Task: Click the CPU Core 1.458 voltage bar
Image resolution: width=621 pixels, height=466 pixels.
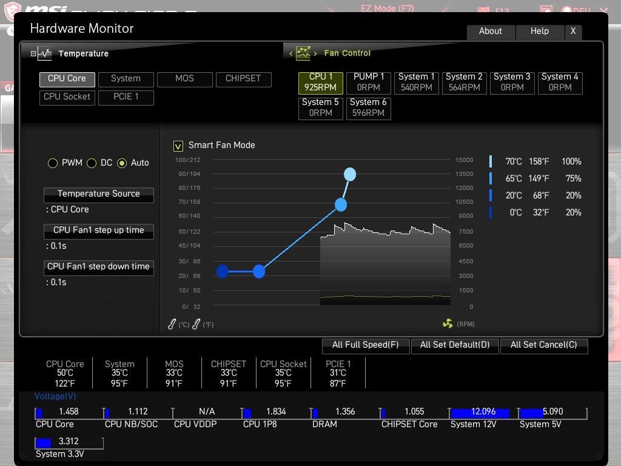Action: coord(69,413)
